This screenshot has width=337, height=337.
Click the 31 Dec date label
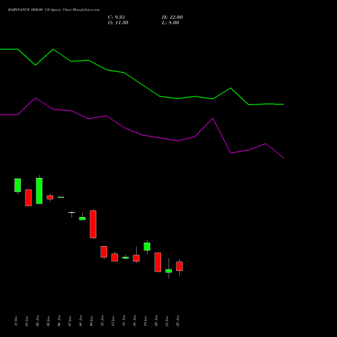[x=16, y=321]
